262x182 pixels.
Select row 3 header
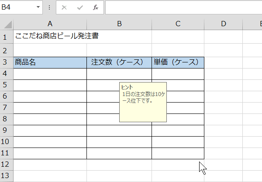(6, 62)
